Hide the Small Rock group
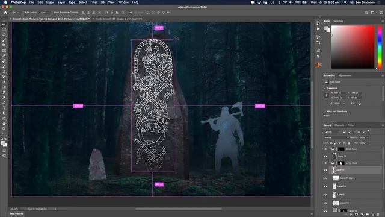Viewport: 385px width, 217px height. tap(325, 149)
